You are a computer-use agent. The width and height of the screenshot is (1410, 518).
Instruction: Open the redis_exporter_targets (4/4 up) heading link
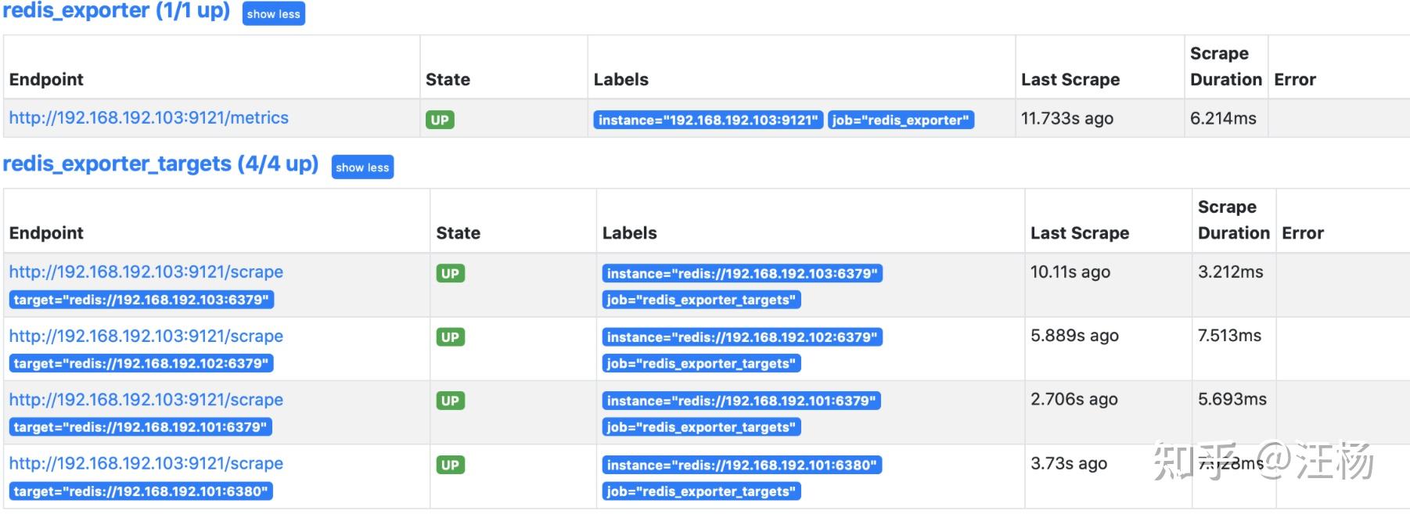click(160, 164)
